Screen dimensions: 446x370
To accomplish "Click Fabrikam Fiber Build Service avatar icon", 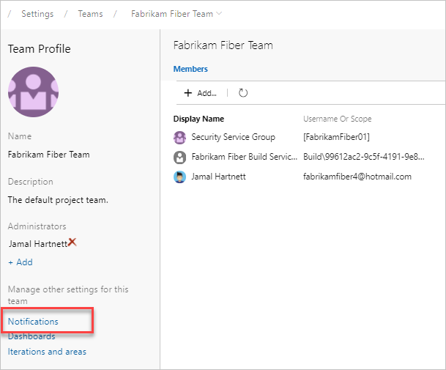I will (179, 157).
